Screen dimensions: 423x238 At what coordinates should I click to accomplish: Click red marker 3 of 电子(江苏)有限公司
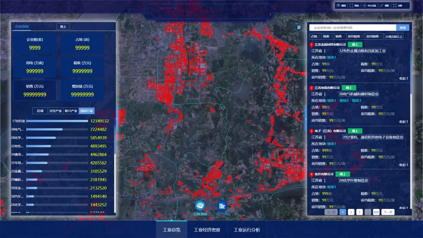311,131
